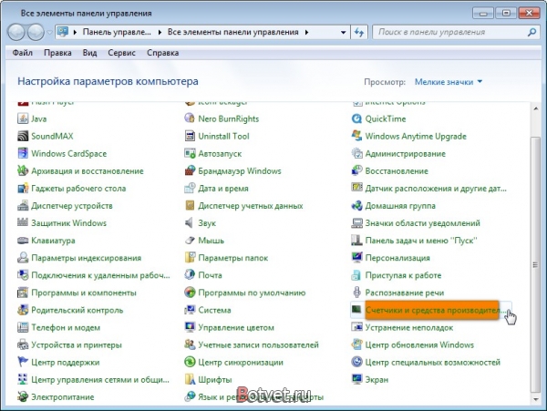
Task: Click the Центр поддержки flag icon
Action: click(x=23, y=362)
